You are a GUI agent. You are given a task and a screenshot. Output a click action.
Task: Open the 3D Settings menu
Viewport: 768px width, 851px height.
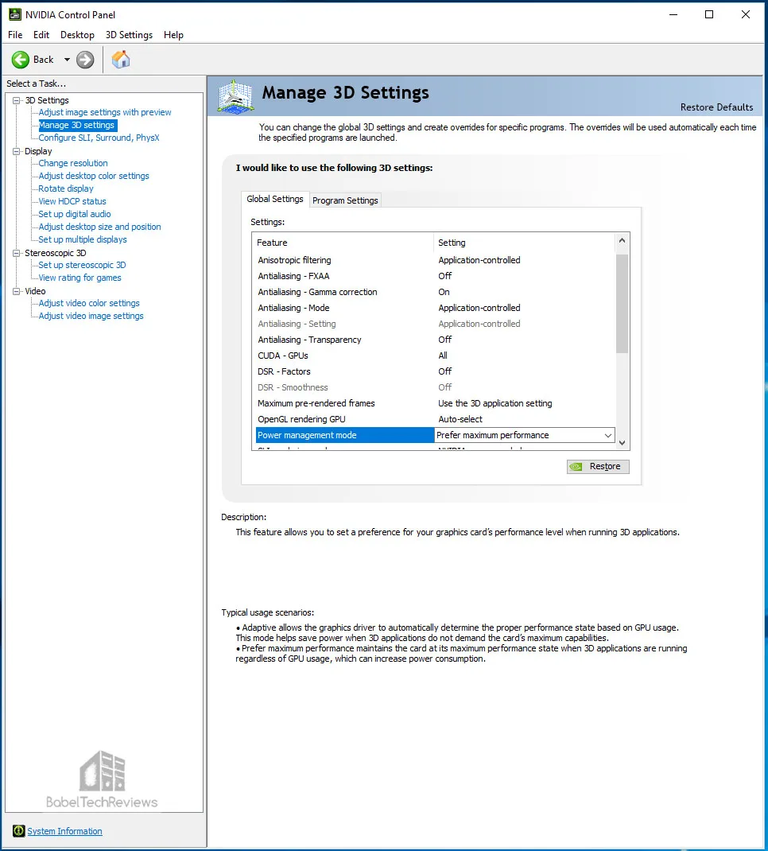tap(129, 35)
